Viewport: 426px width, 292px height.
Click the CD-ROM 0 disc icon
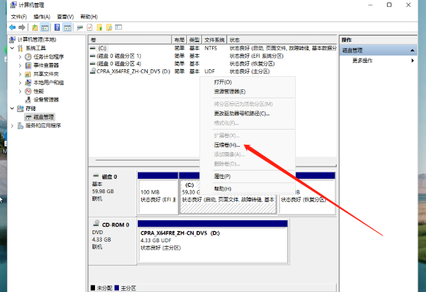[x=96, y=224]
